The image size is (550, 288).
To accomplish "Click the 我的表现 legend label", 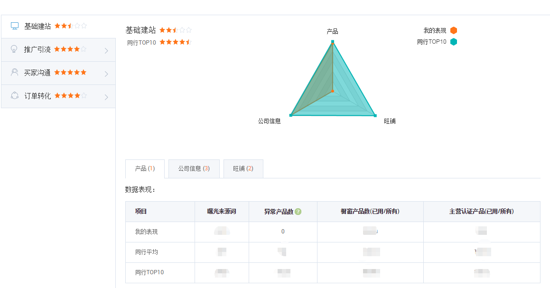I will (435, 30).
